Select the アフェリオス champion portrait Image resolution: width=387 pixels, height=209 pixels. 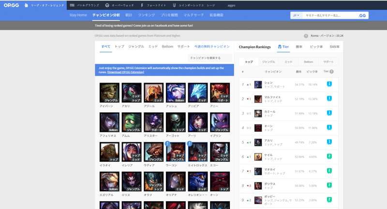109,122
